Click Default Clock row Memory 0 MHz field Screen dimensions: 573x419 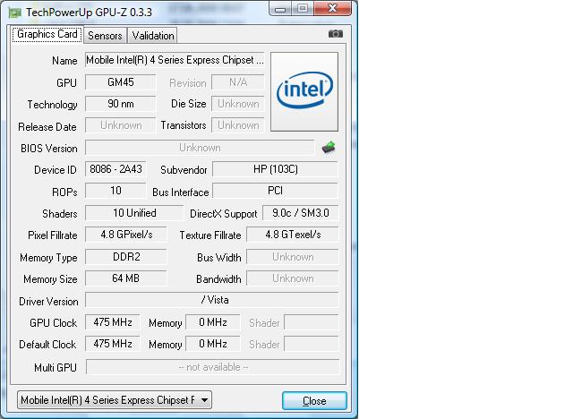[213, 344]
